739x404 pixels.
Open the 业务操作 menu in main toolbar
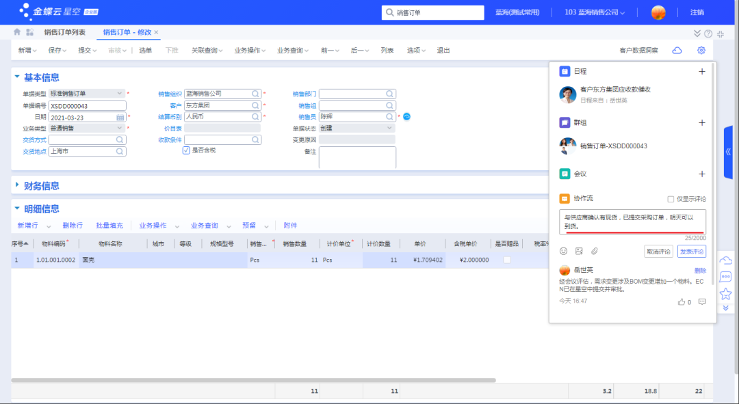[x=250, y=51]
